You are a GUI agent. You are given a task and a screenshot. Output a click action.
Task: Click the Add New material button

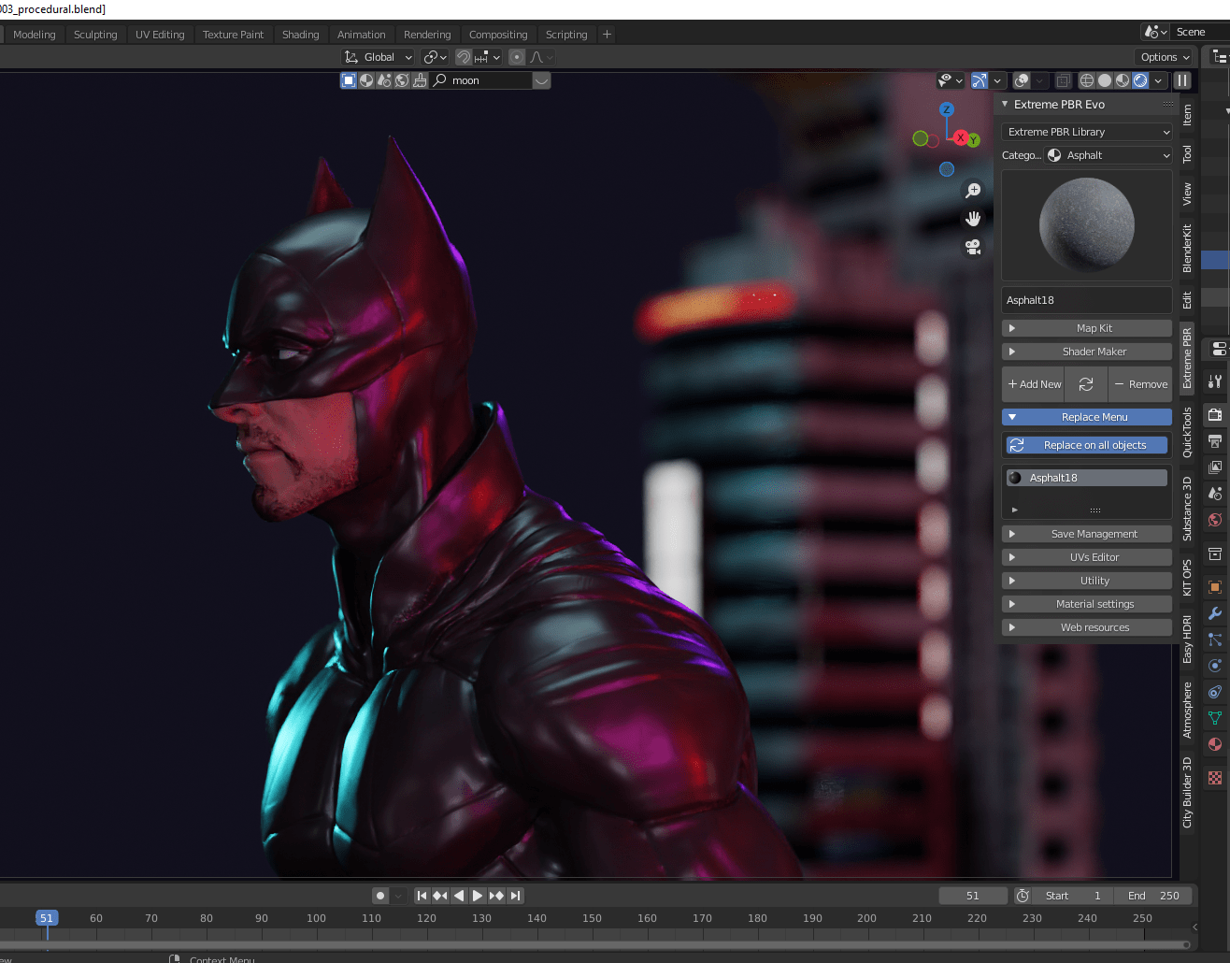pos(1034,384)
